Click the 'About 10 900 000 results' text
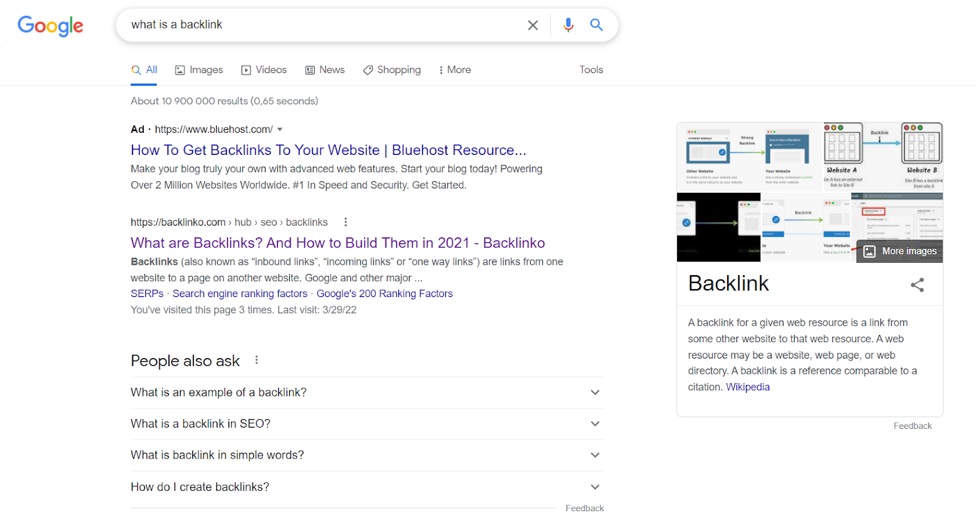This screenshot has height=513, width=976. click(224, 101)
